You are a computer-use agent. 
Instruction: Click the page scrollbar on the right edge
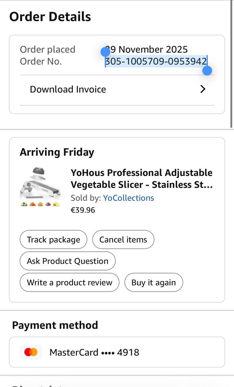(x=232, y=63)
